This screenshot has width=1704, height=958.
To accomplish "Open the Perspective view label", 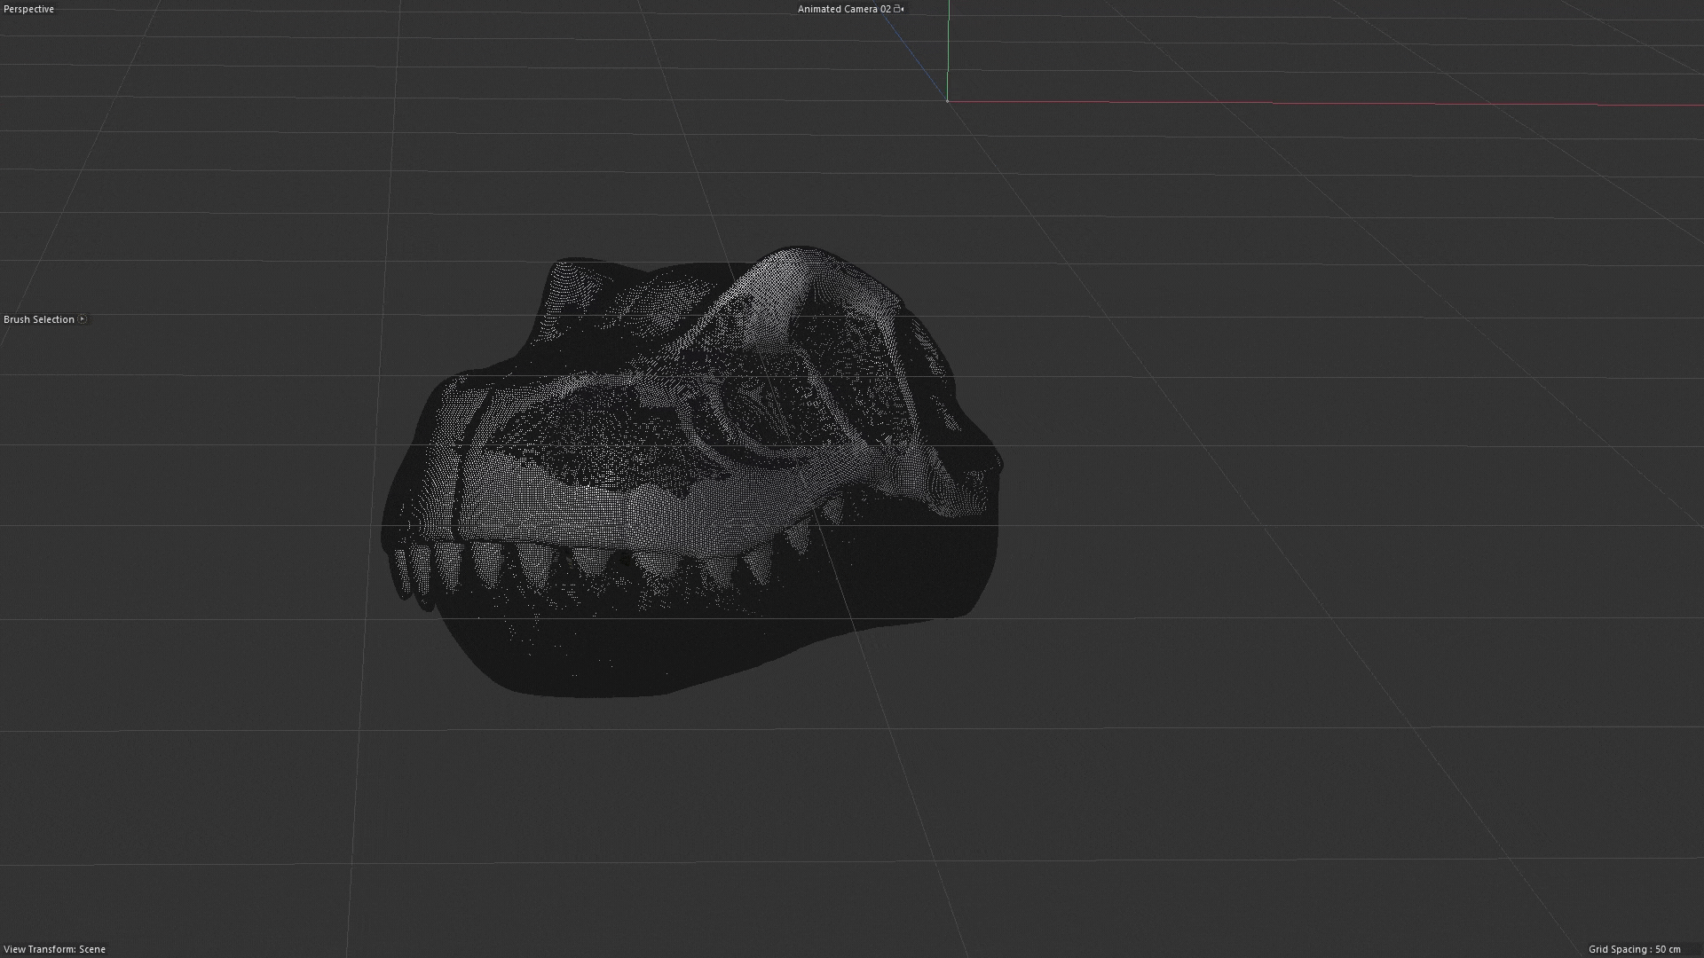I will pos(28,9).
